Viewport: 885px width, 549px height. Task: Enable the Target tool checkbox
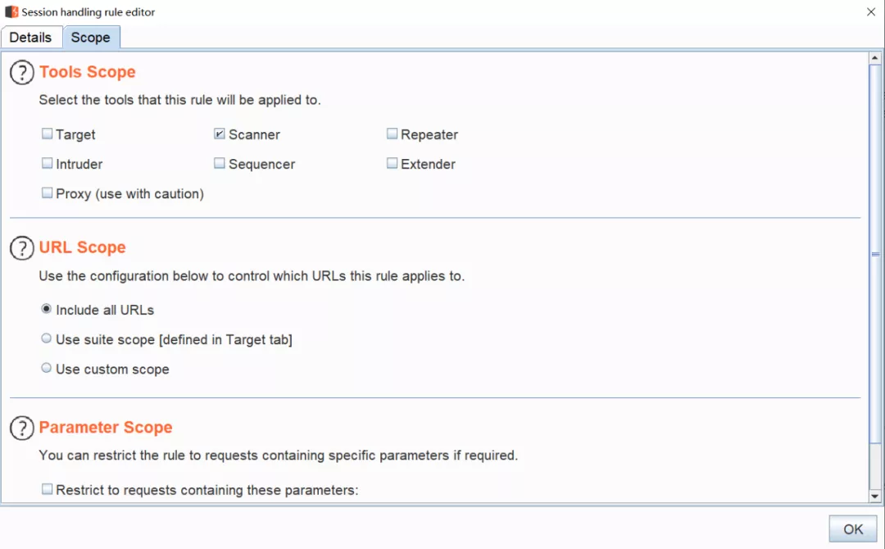47,134
